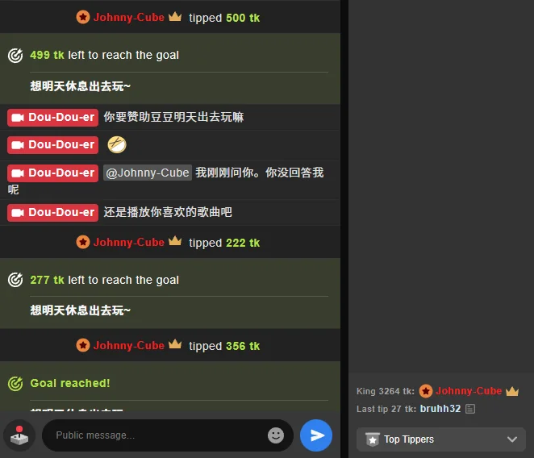This screenshot has height=458, width=534.
Task: Click the King Johnny-Cube username
Action: [469, 391]
